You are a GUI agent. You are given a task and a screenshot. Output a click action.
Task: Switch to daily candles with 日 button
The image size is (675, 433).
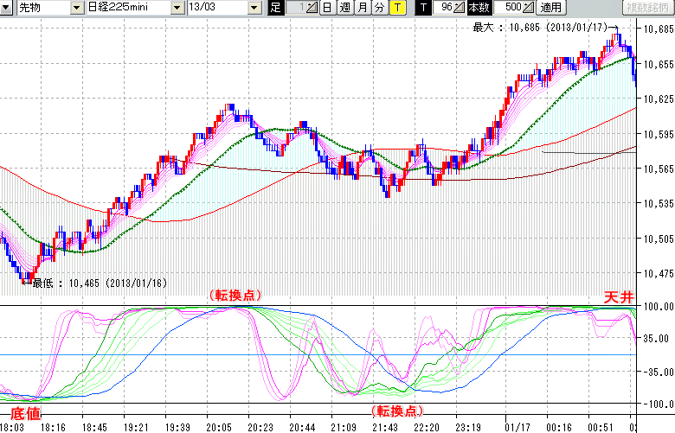[x=327, y=8]
